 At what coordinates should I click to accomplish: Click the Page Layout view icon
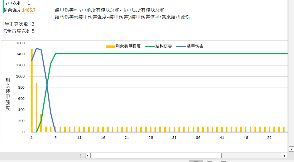tap(210, 161)
